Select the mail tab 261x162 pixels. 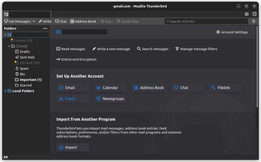point(27,14)
